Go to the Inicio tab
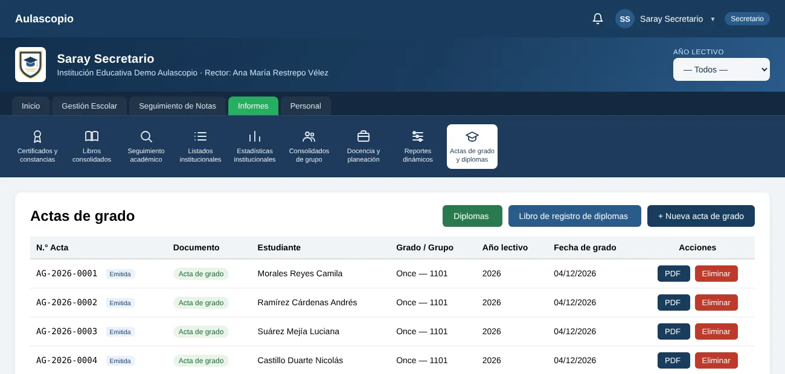 tap(31, 106)
